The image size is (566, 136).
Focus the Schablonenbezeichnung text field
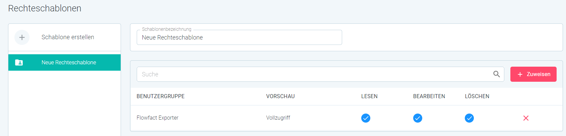pos(239,38)
